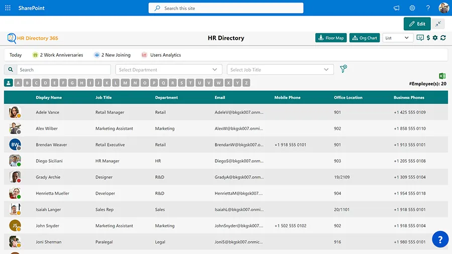Click Diego Siciliani's profile photo

coord(15,161)
